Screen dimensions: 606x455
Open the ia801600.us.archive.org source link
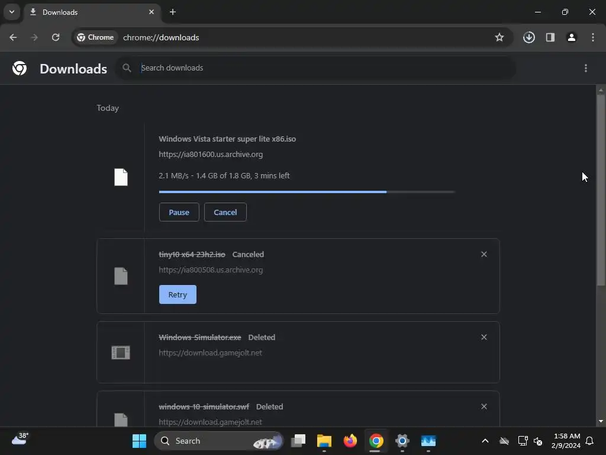[x=211, y=155]
